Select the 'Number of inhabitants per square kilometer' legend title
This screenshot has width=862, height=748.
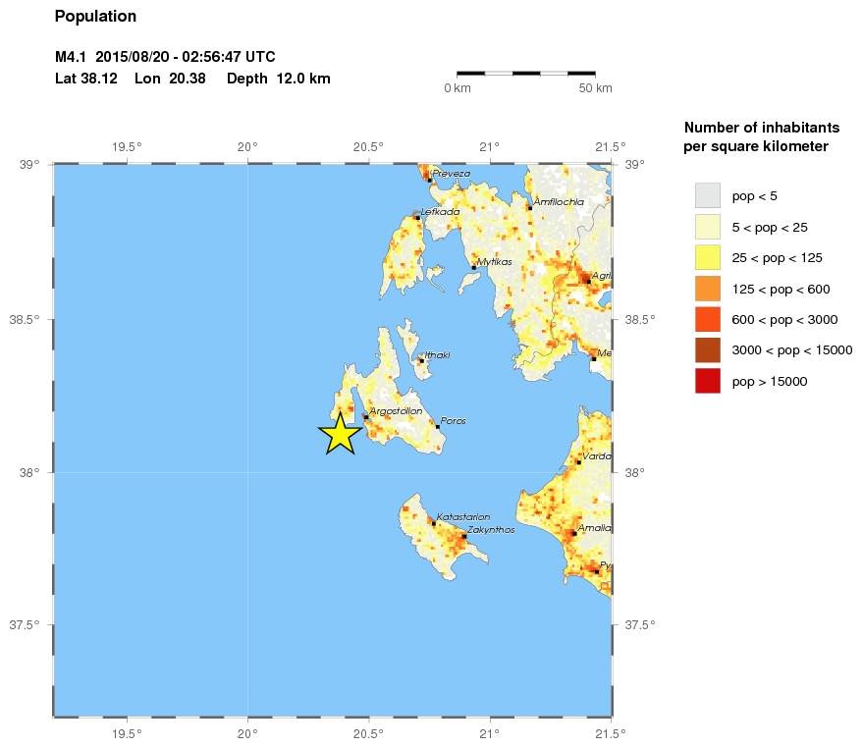[762, 136]
